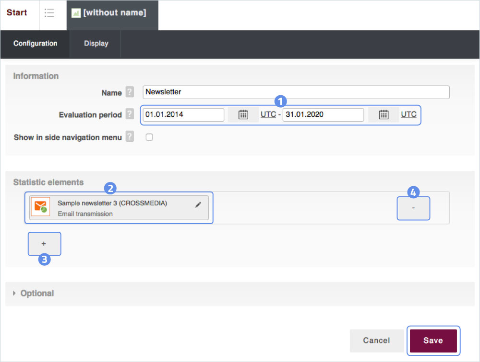Open end date calendar picker
The height and width of the screenshot is (362, 480).
[384, 115]
